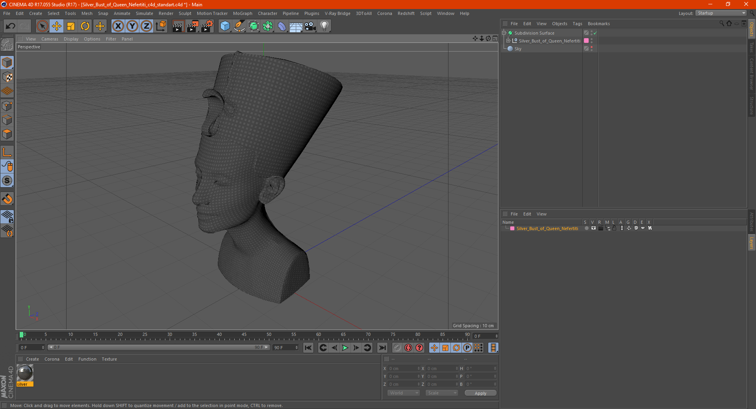Click the Apply button
This screenshot has width=756, height=409.
[480, 393]
